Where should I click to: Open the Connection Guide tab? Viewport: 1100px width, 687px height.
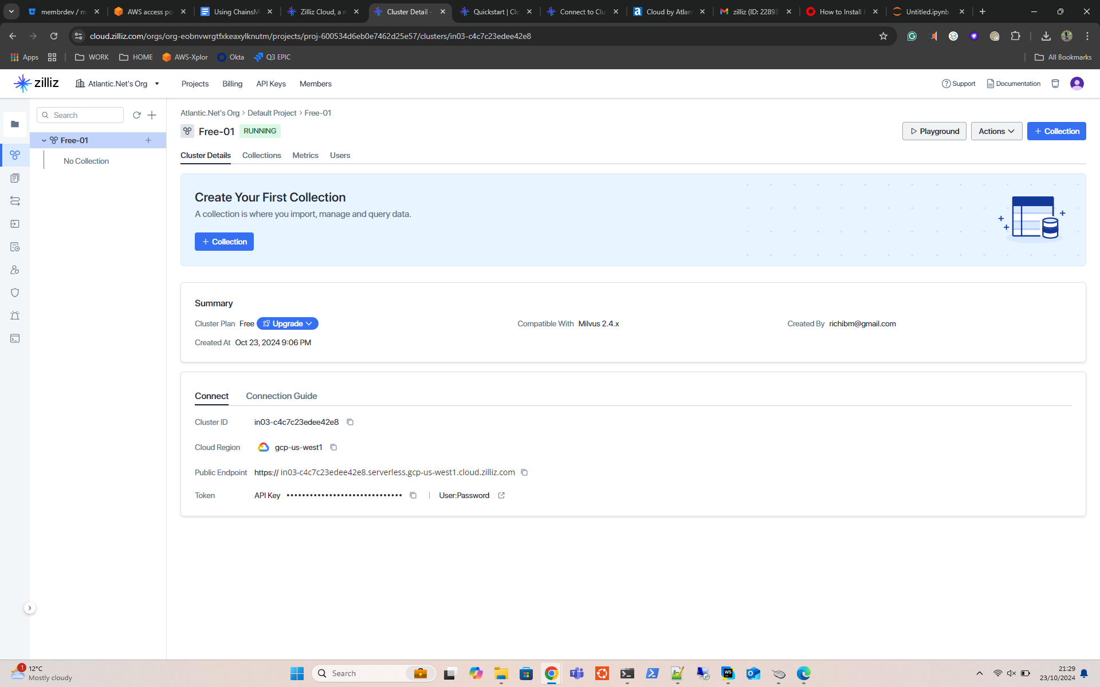(281, 396)
